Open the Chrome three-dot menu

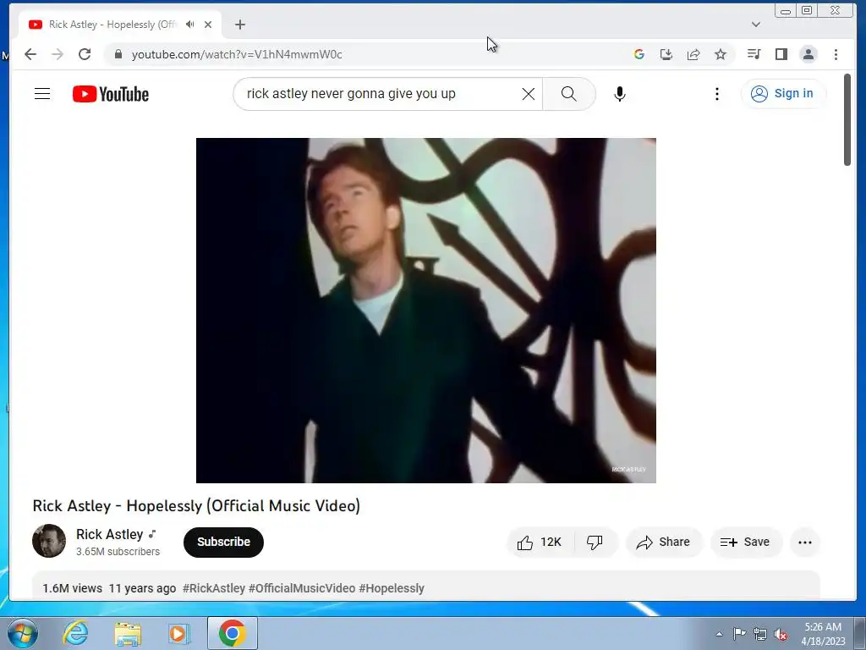tap(836, 54)
